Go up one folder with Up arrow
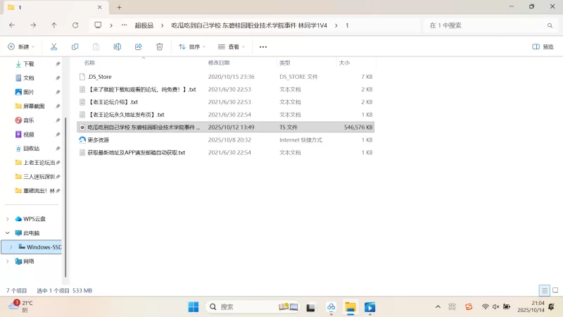The image size is (563, 317). point(54,25)
